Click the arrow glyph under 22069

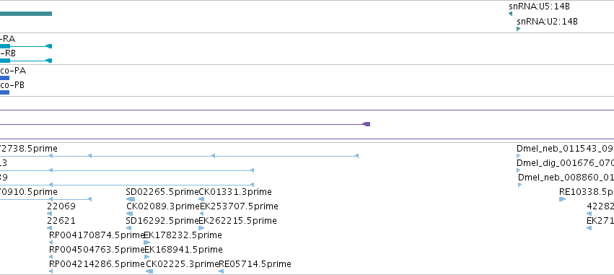click(x=49, y=214)
